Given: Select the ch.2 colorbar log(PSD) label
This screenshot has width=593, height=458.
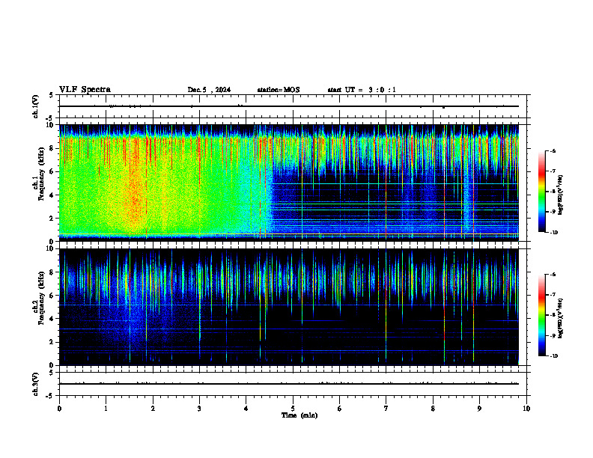Looking at the screenshot, I should pos(561,319).
